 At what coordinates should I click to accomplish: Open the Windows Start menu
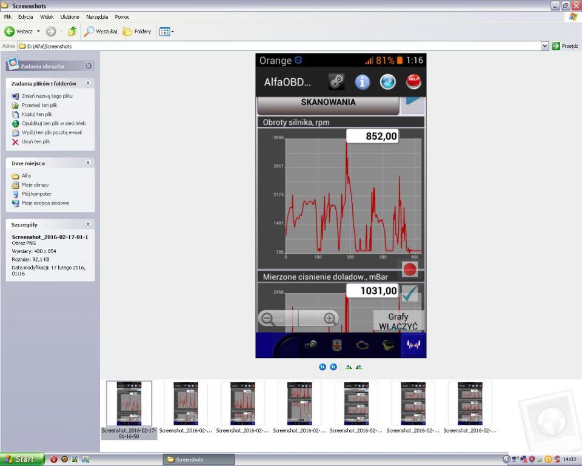(x=22, y=459)
